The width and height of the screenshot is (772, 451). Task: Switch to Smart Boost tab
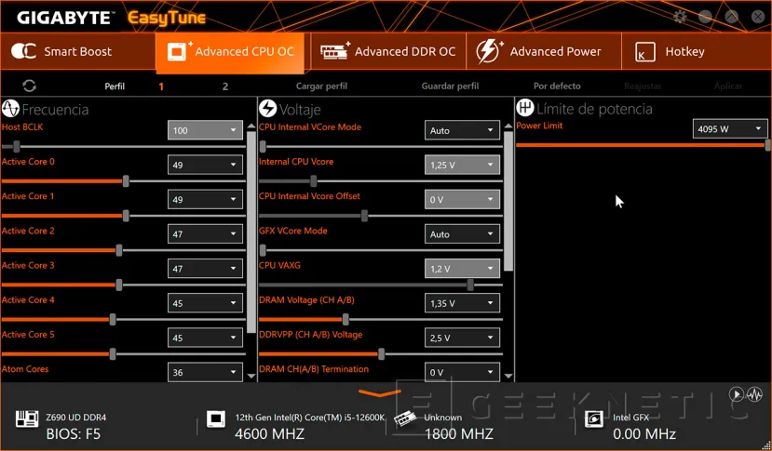click(78, 51)
